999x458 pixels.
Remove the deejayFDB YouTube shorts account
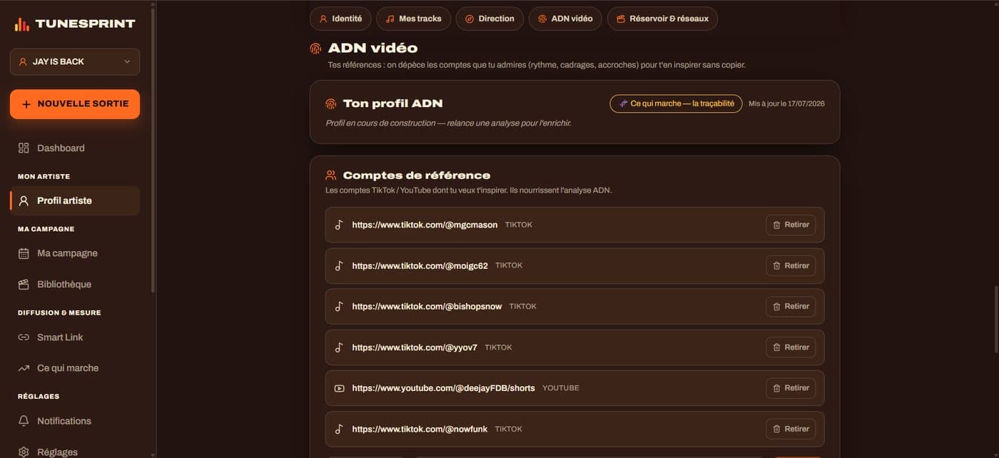[791, 388]
